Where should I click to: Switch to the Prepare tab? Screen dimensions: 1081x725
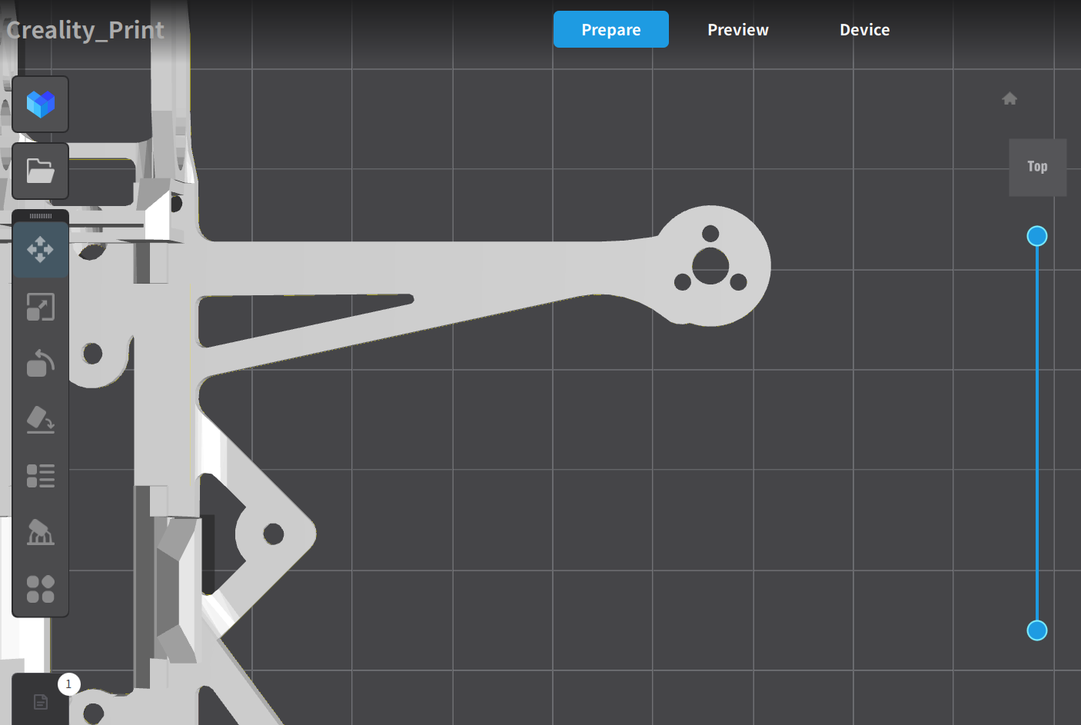point(610,30)
